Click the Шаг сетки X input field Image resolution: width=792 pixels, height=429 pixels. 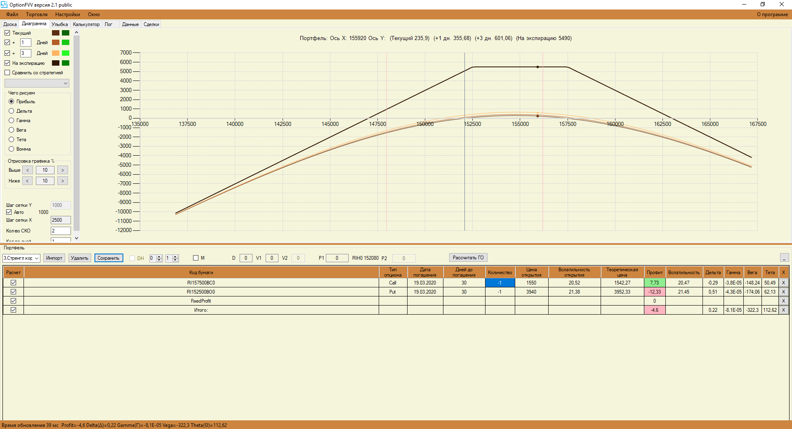click(61, 220)
